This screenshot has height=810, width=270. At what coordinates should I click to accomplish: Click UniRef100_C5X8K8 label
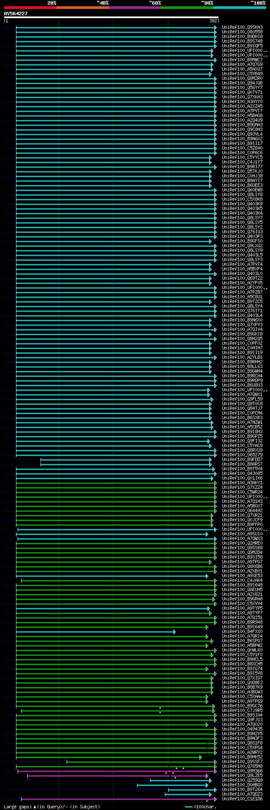pos(242,199)
